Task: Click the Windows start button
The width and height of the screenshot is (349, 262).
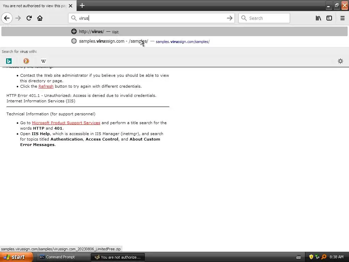Action: coord(16,257)
